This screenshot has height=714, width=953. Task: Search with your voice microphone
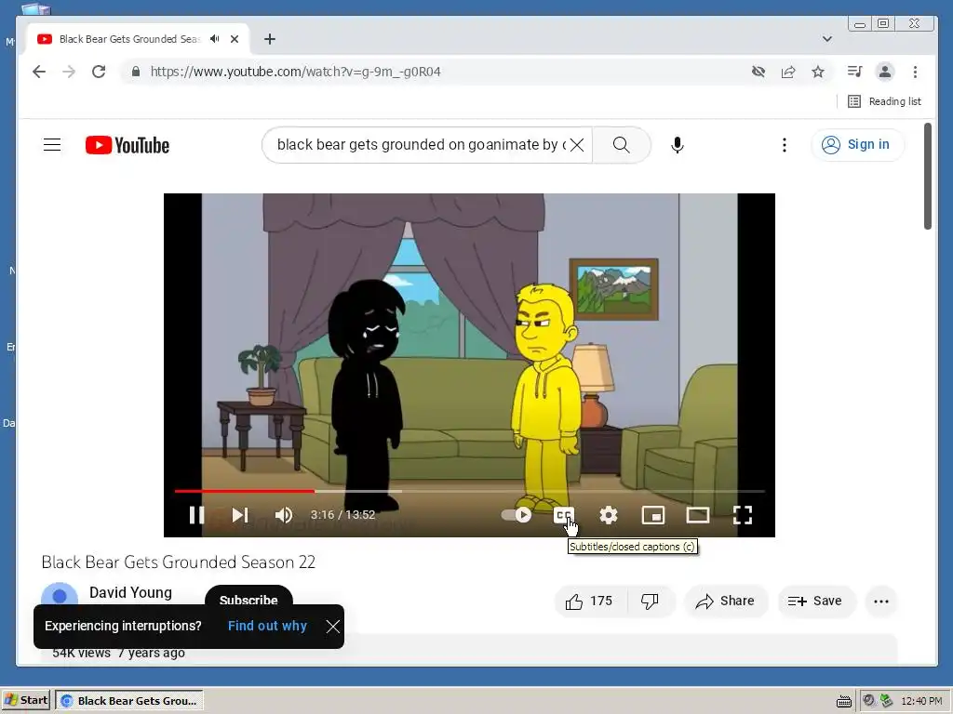pyautogui.click(x=678, y=144)
